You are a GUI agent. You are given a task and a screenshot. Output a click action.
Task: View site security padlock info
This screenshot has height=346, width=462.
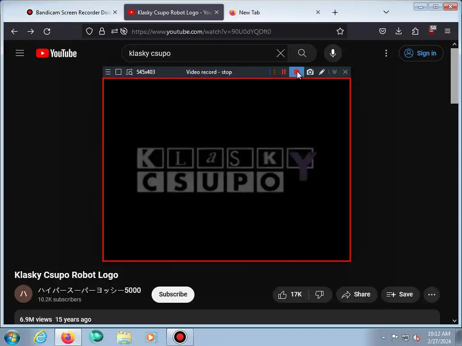pyautogui.click(x=102, y=32)
